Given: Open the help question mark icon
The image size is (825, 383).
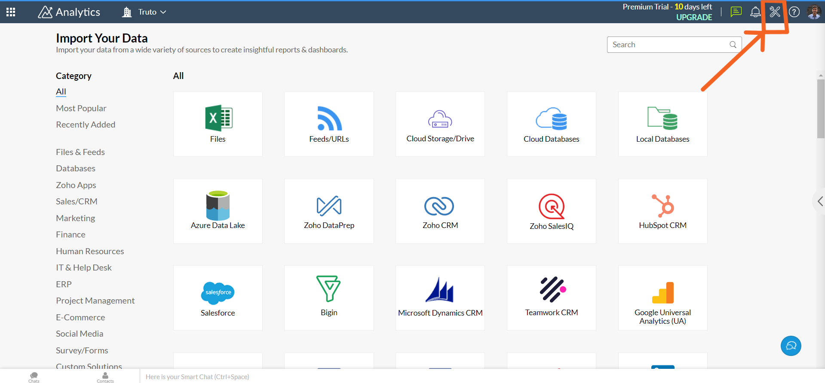Looking at the screenshot, I should point(794,12).
